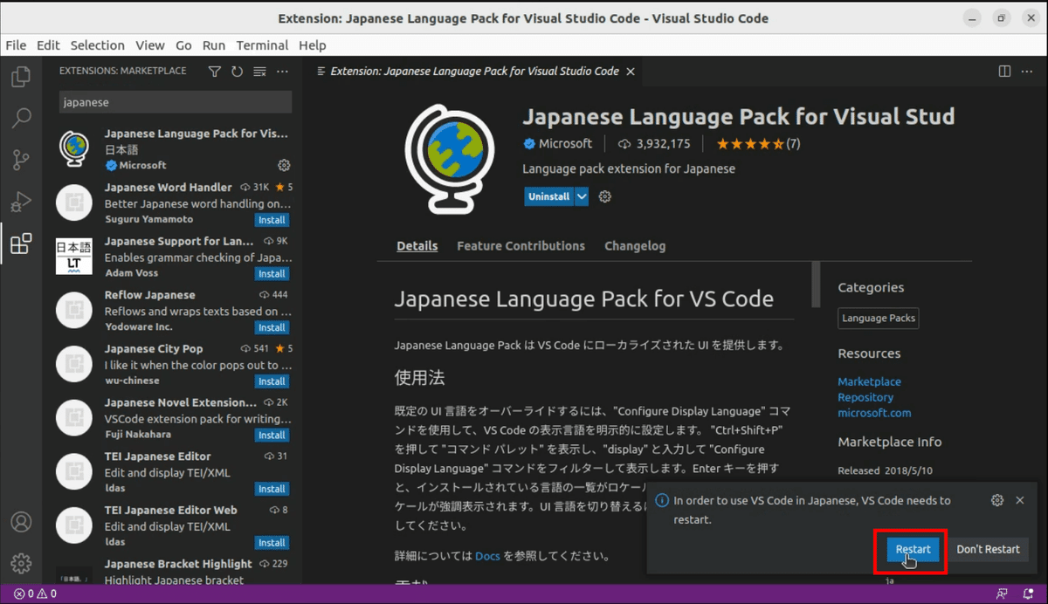This screenshot has height=604, width=1048.
Task: Install the TEI Japanese Editor extension
Action: [272, 489]
